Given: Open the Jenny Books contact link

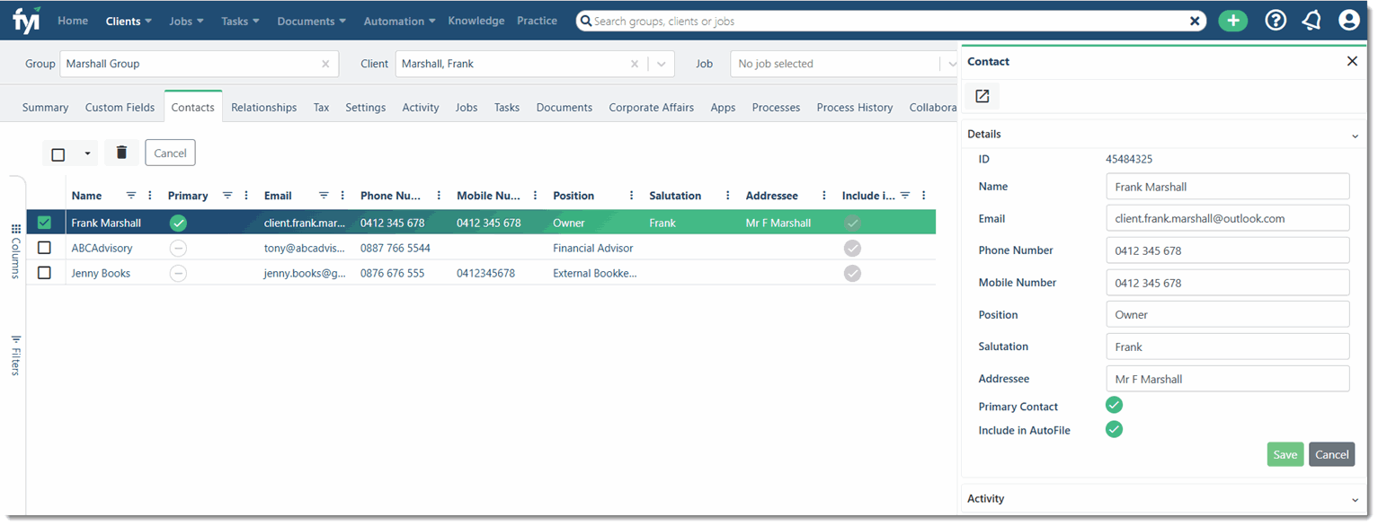Looking at the screenshot, I should [101, 273].
